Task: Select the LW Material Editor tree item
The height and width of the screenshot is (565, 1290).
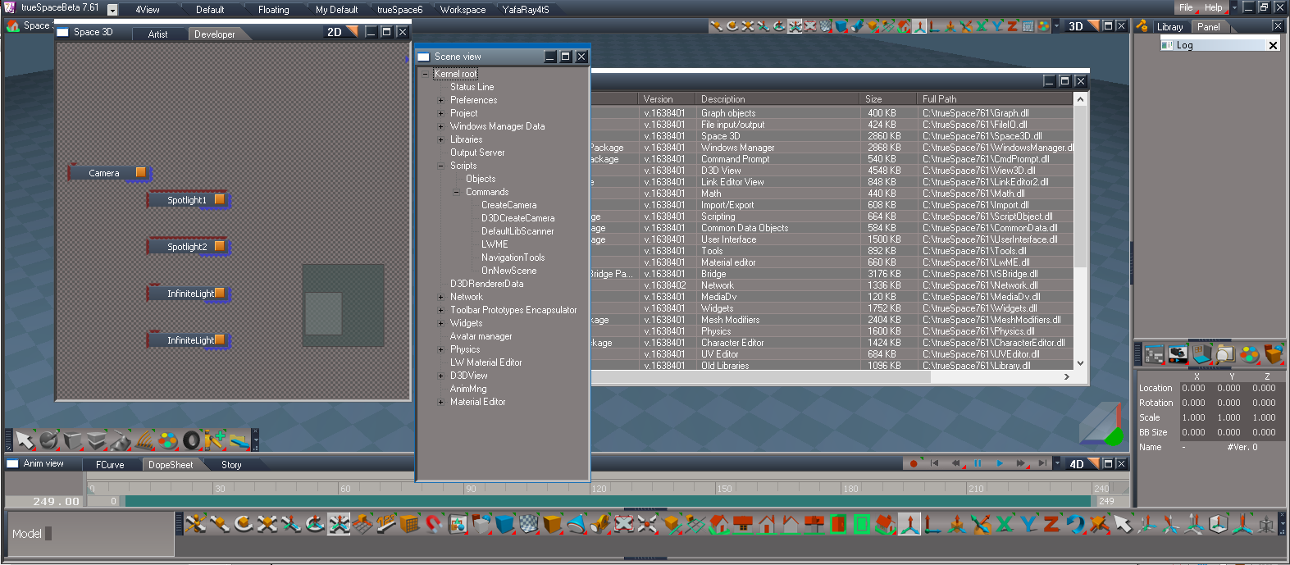Action: tap(485, 362)
